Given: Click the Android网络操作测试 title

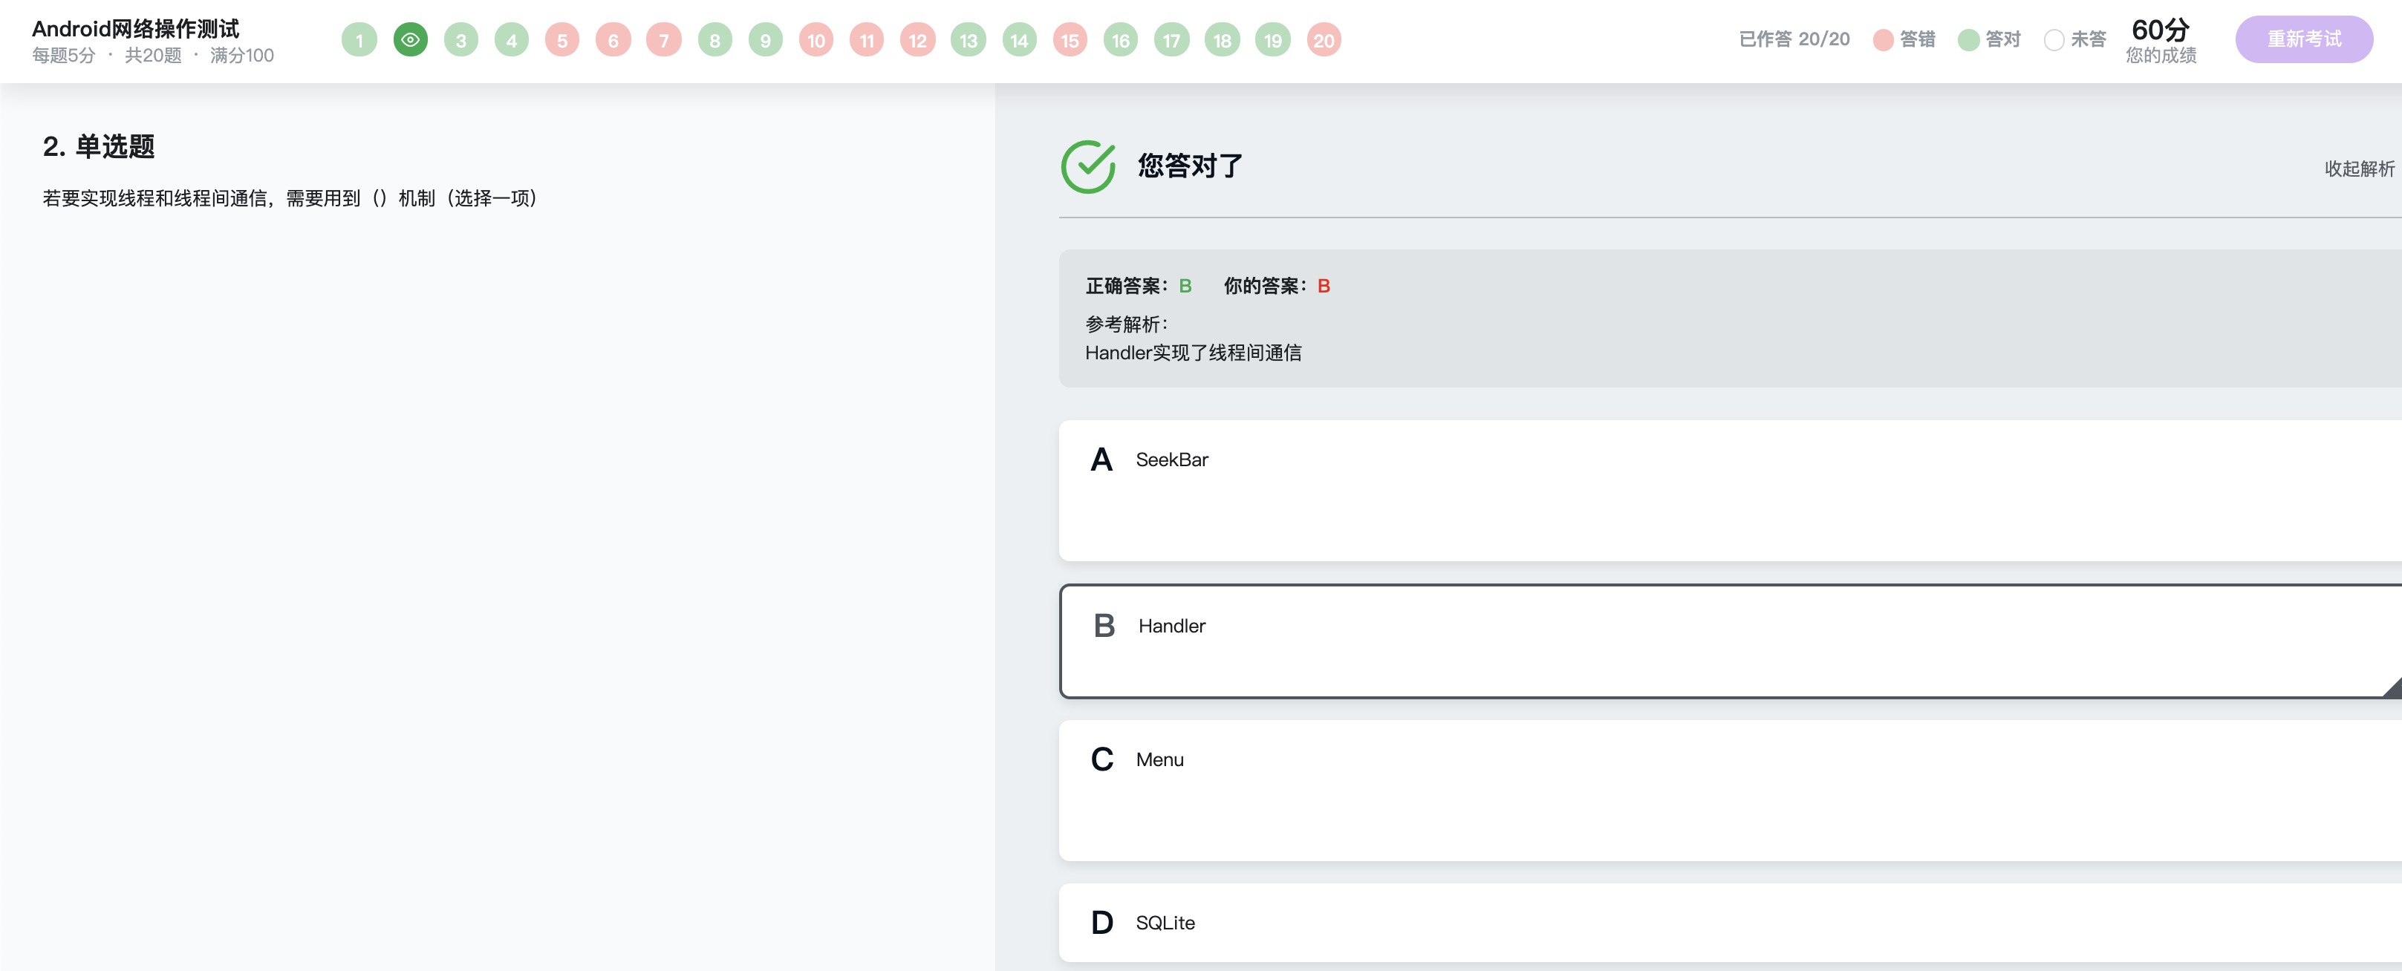Looking at the screenshot, I should pyautogui.click(x=136, y=29).
